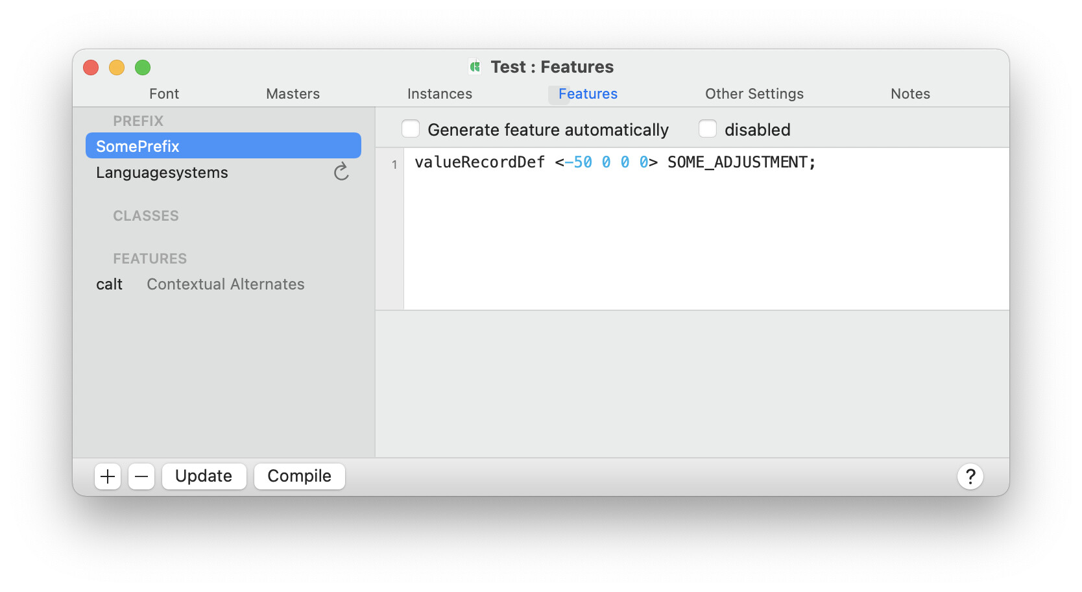
Task: Refresh Languagesystems with circular arrow icon
Action: click(x=341, y=172)
